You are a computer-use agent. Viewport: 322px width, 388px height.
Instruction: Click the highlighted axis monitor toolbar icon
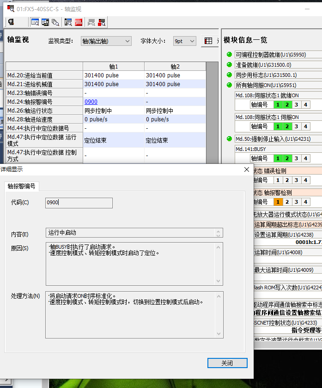coord(35,22)
